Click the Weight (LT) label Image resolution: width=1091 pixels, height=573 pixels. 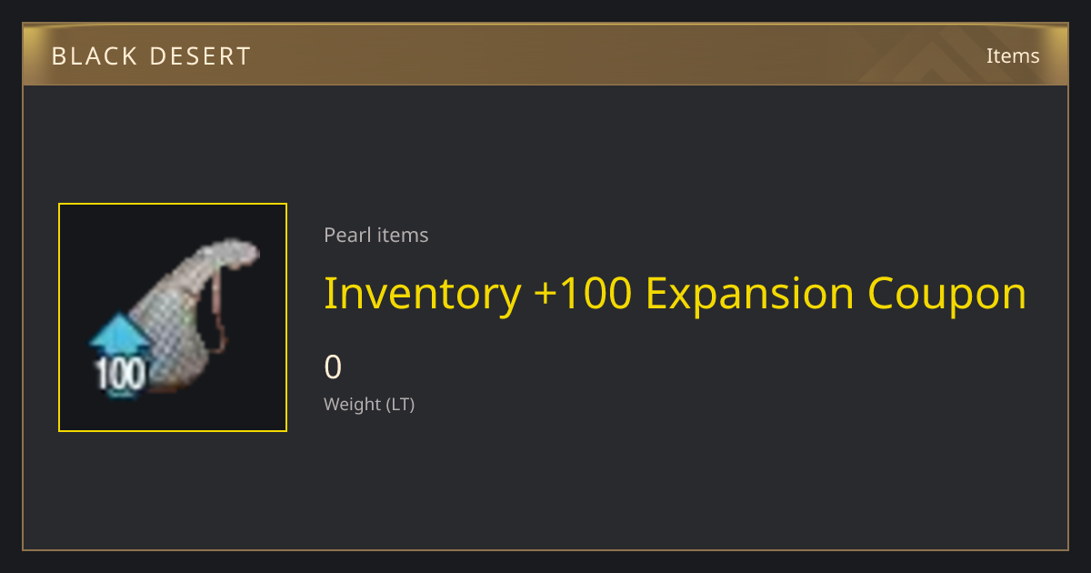click(369, 405)
